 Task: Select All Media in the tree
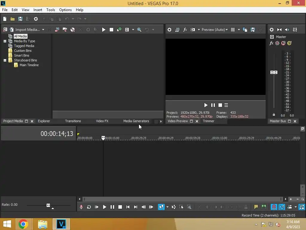21,36
